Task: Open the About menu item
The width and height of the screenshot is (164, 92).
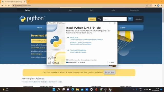Action: (39, 28)
